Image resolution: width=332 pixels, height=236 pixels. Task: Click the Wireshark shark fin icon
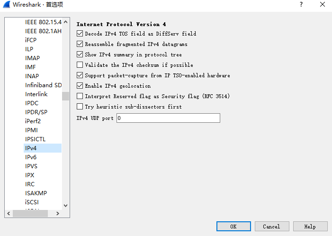coord(6,4)
